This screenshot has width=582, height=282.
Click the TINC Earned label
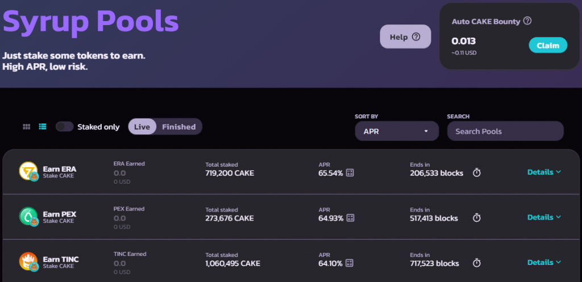(130, 254)
